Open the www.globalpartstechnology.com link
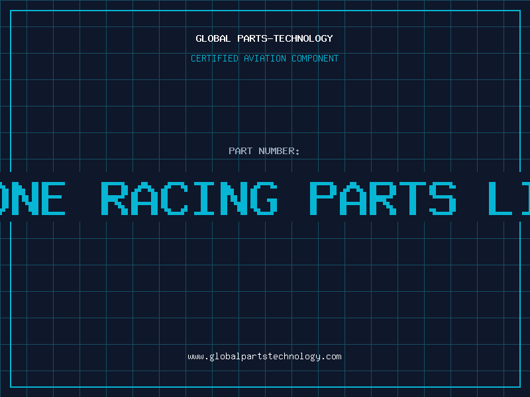The height and width of the screenshot is (397, 530). [264, 357]
